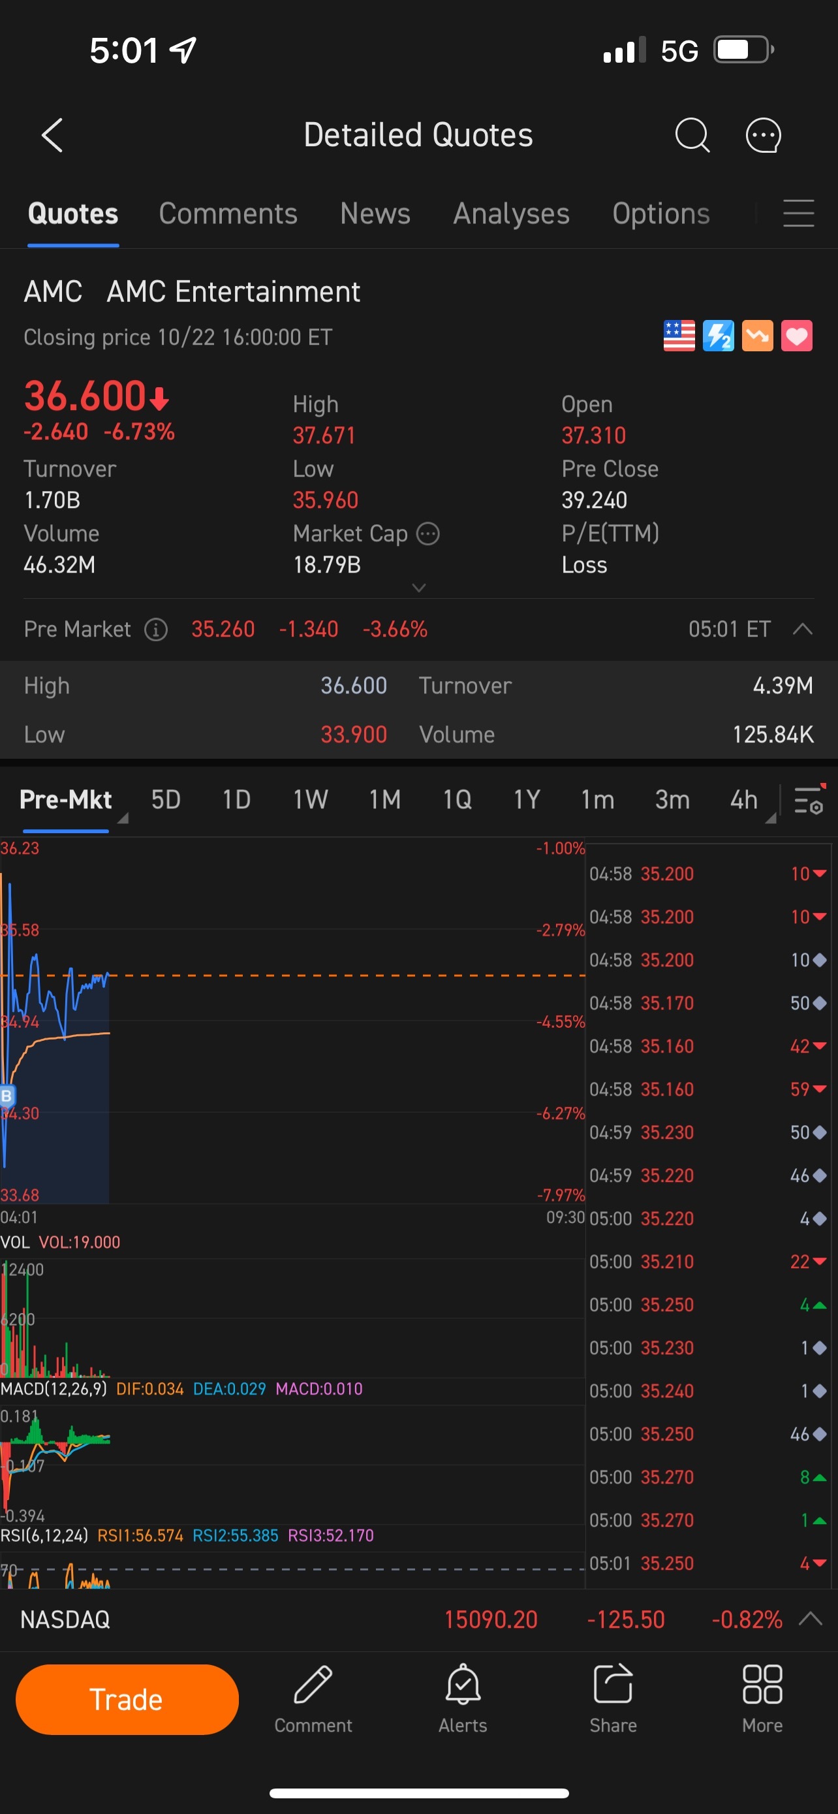
Task: Go back with the left arrow
Action: (x=53, y=135)
